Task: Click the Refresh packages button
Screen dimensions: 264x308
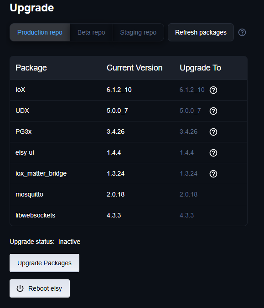Action: (201, 32)
